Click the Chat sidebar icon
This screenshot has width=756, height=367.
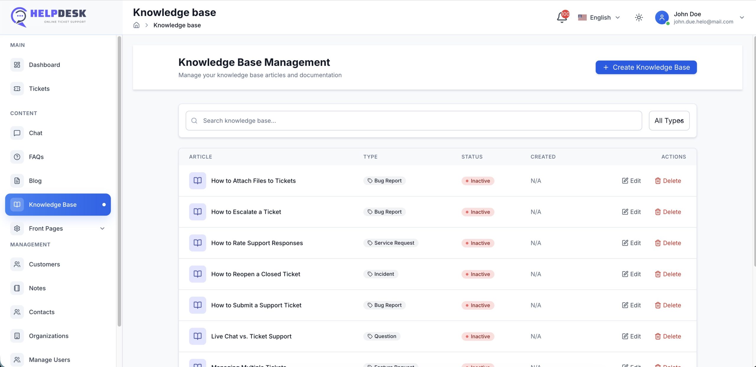[17, 133]
